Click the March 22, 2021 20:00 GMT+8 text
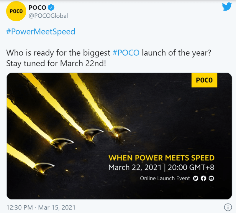The image size is (236, 213). pos(161,168)
